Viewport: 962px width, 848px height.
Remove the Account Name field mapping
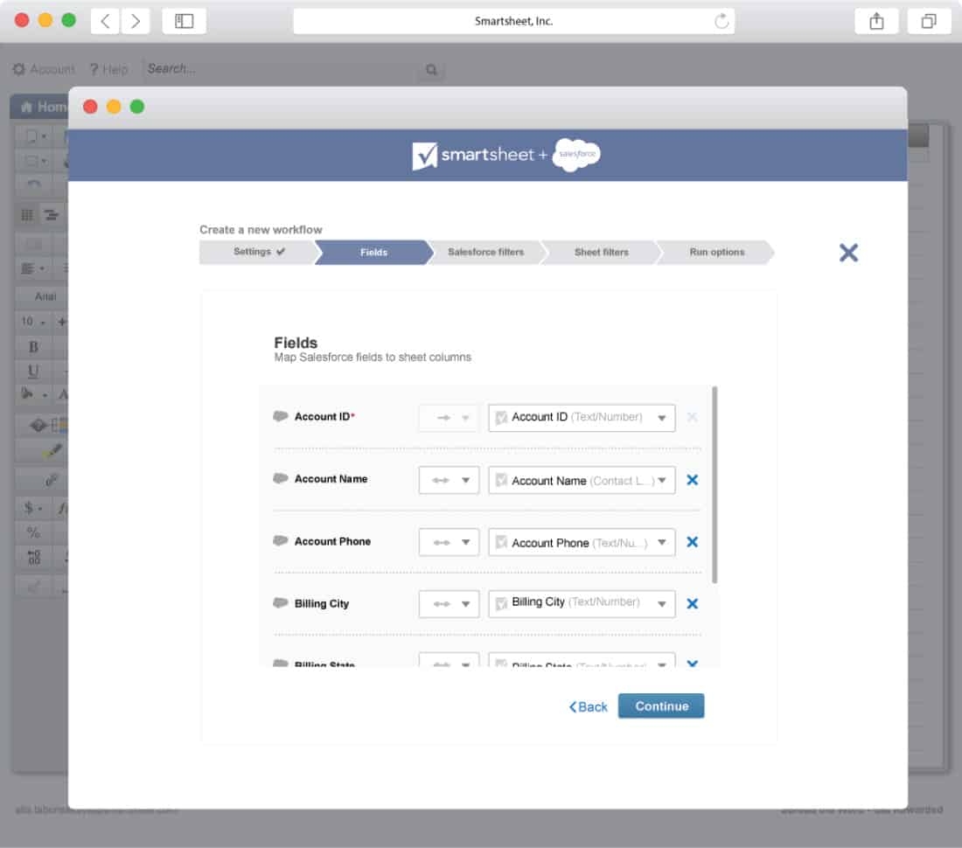point(692,480)
